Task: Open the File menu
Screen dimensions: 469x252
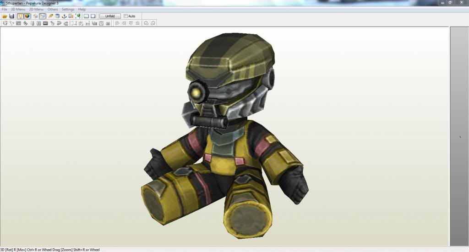Action: point(5,9)
